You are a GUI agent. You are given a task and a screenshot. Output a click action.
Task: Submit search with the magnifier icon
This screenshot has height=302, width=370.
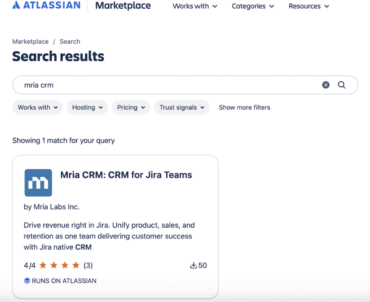click(341, 85)
